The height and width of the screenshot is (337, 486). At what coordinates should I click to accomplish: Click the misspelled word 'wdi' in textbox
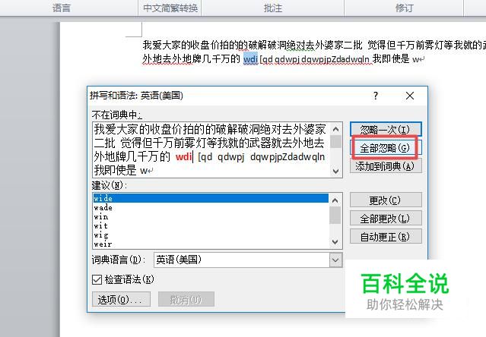coord(184,157)
